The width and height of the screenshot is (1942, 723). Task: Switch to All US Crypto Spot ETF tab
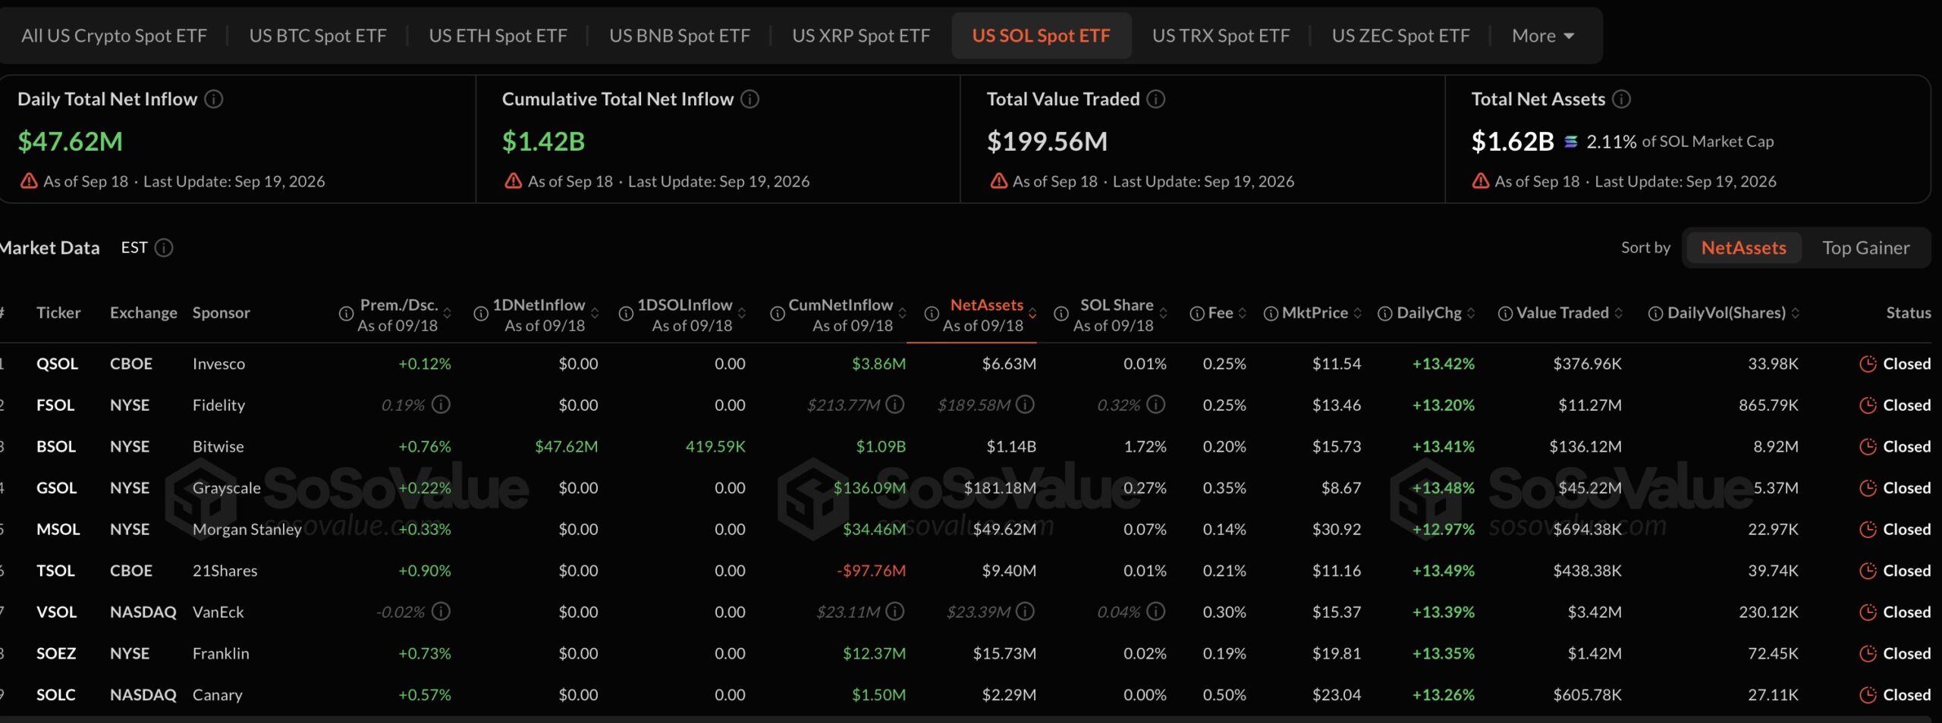point(114,36)
